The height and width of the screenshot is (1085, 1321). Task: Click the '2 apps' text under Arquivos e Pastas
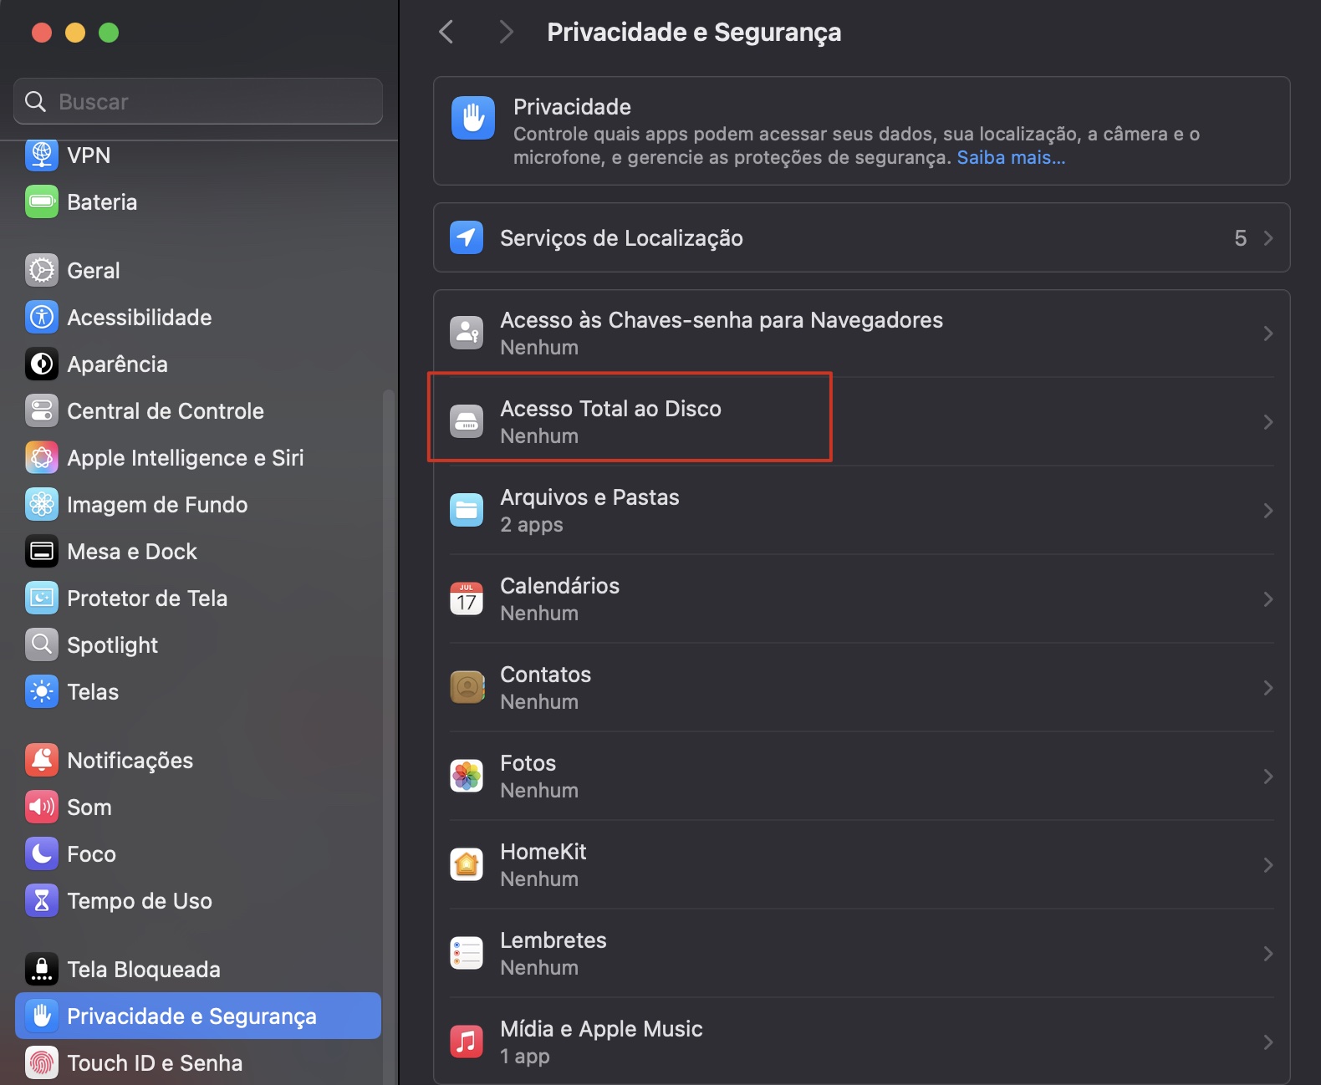(532, 525)
